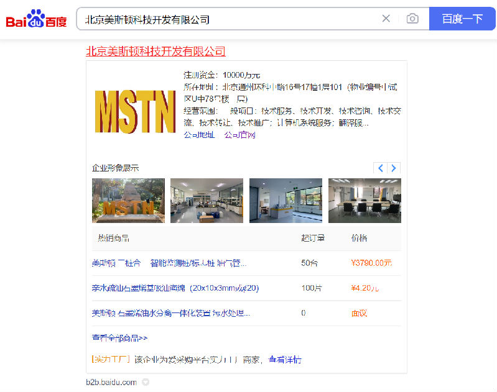Image resolution: width=497 pixels, height=392 pixels.
Task: Click price ¥4.20元
Action: (x=365, y=288)
